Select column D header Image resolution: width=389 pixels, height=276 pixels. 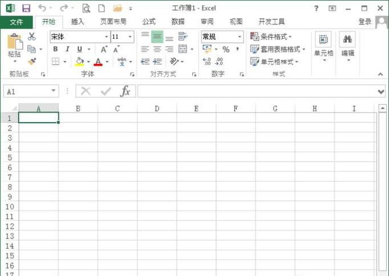click(x=157, y=109)
